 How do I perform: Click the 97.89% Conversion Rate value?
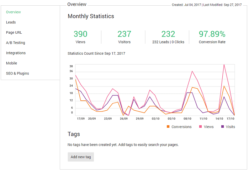212,34
